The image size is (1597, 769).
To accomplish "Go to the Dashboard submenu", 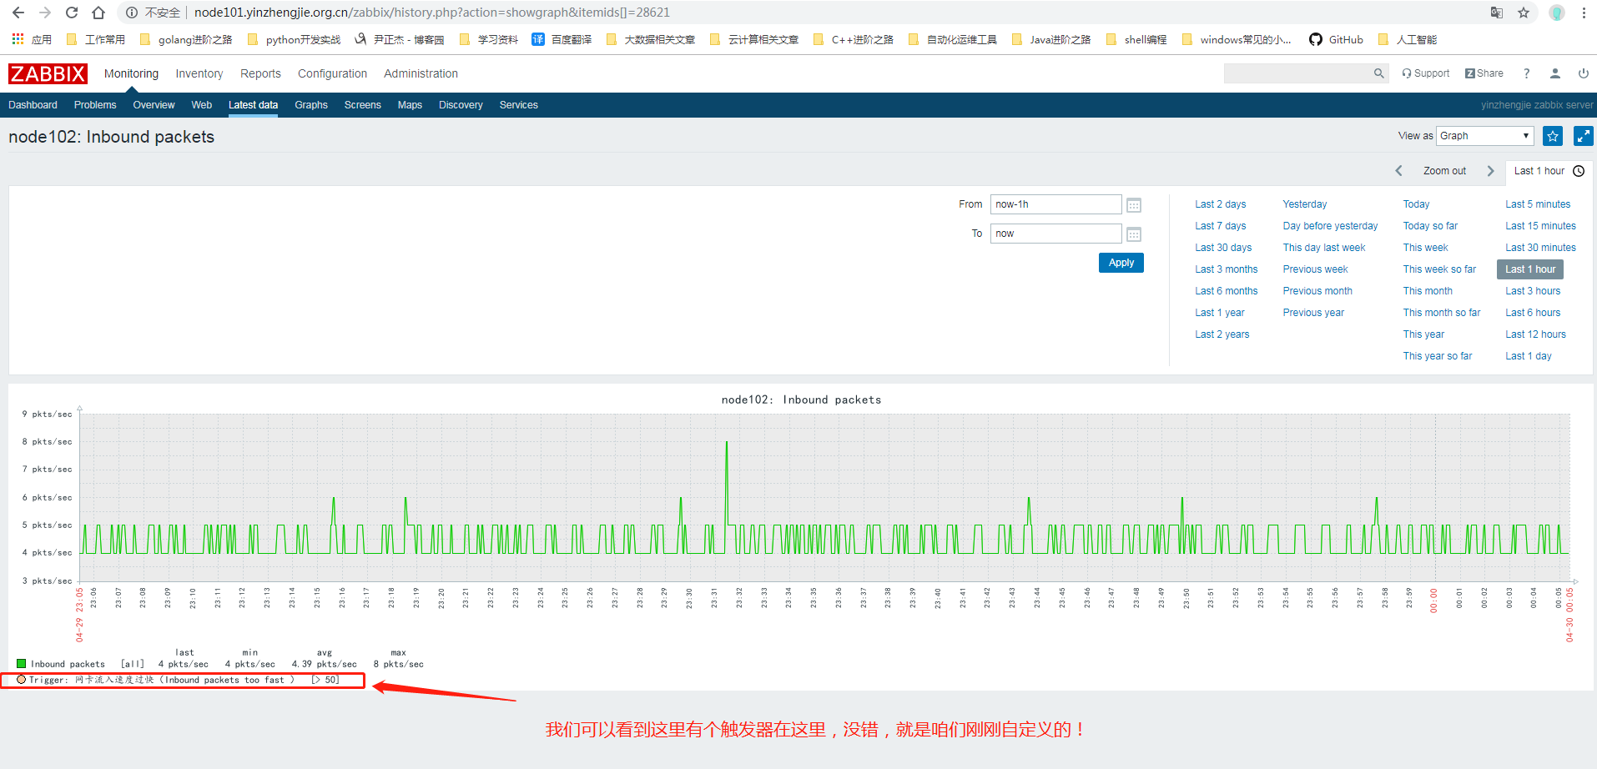I will [x=33, y=105].
